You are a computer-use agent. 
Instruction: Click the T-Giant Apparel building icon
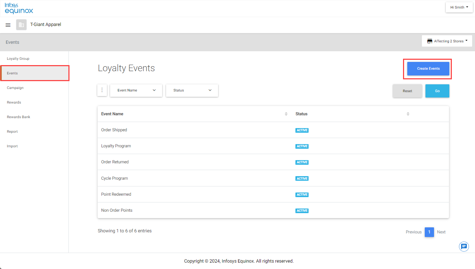(21, 25)
